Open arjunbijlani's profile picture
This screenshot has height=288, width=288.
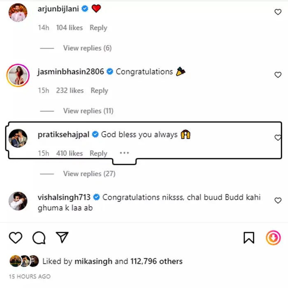(x=18, y=12)
